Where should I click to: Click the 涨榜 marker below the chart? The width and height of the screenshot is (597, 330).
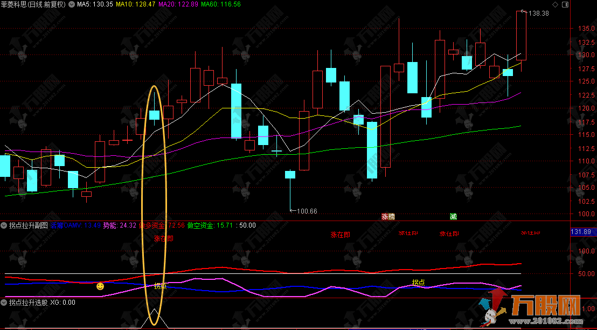coord(388,216)
